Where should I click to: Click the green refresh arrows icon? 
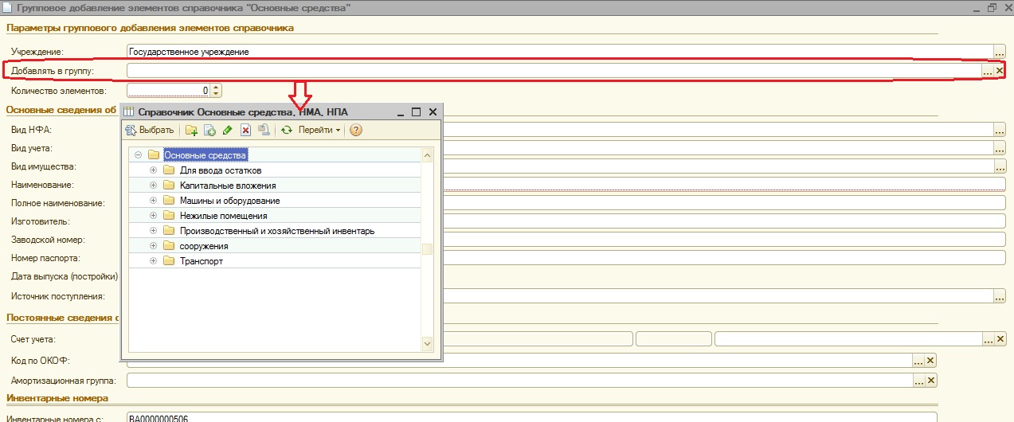pyautogui.click(x=287, y=130)
